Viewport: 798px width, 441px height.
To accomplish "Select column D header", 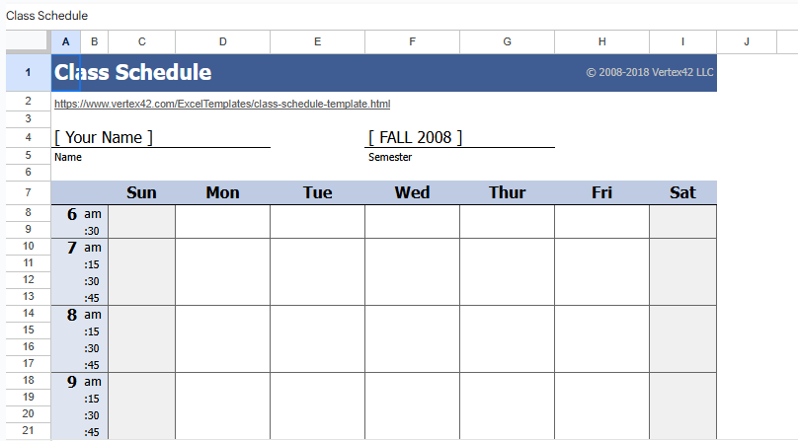I will pos(222,41).
